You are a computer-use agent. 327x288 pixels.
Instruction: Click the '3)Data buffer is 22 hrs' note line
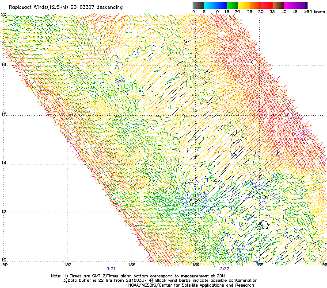(160, 280)
